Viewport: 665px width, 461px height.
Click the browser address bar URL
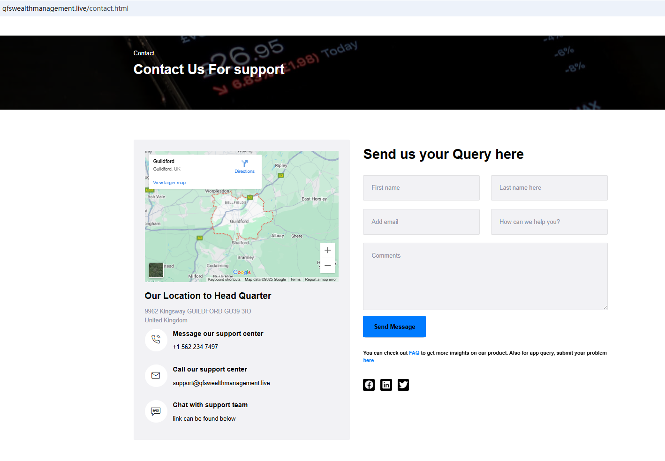(x=65, y=8)
